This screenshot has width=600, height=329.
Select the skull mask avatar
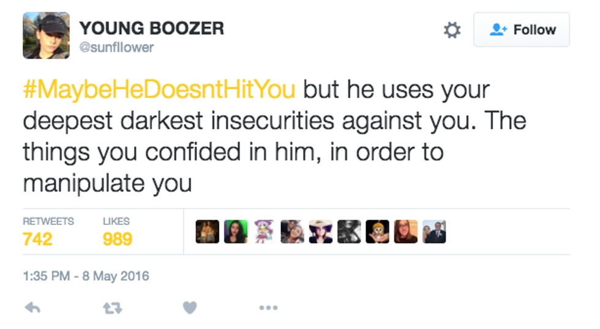click(x=377, y=232)
